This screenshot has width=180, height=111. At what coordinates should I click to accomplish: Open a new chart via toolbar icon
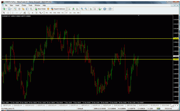coord(4,9)
